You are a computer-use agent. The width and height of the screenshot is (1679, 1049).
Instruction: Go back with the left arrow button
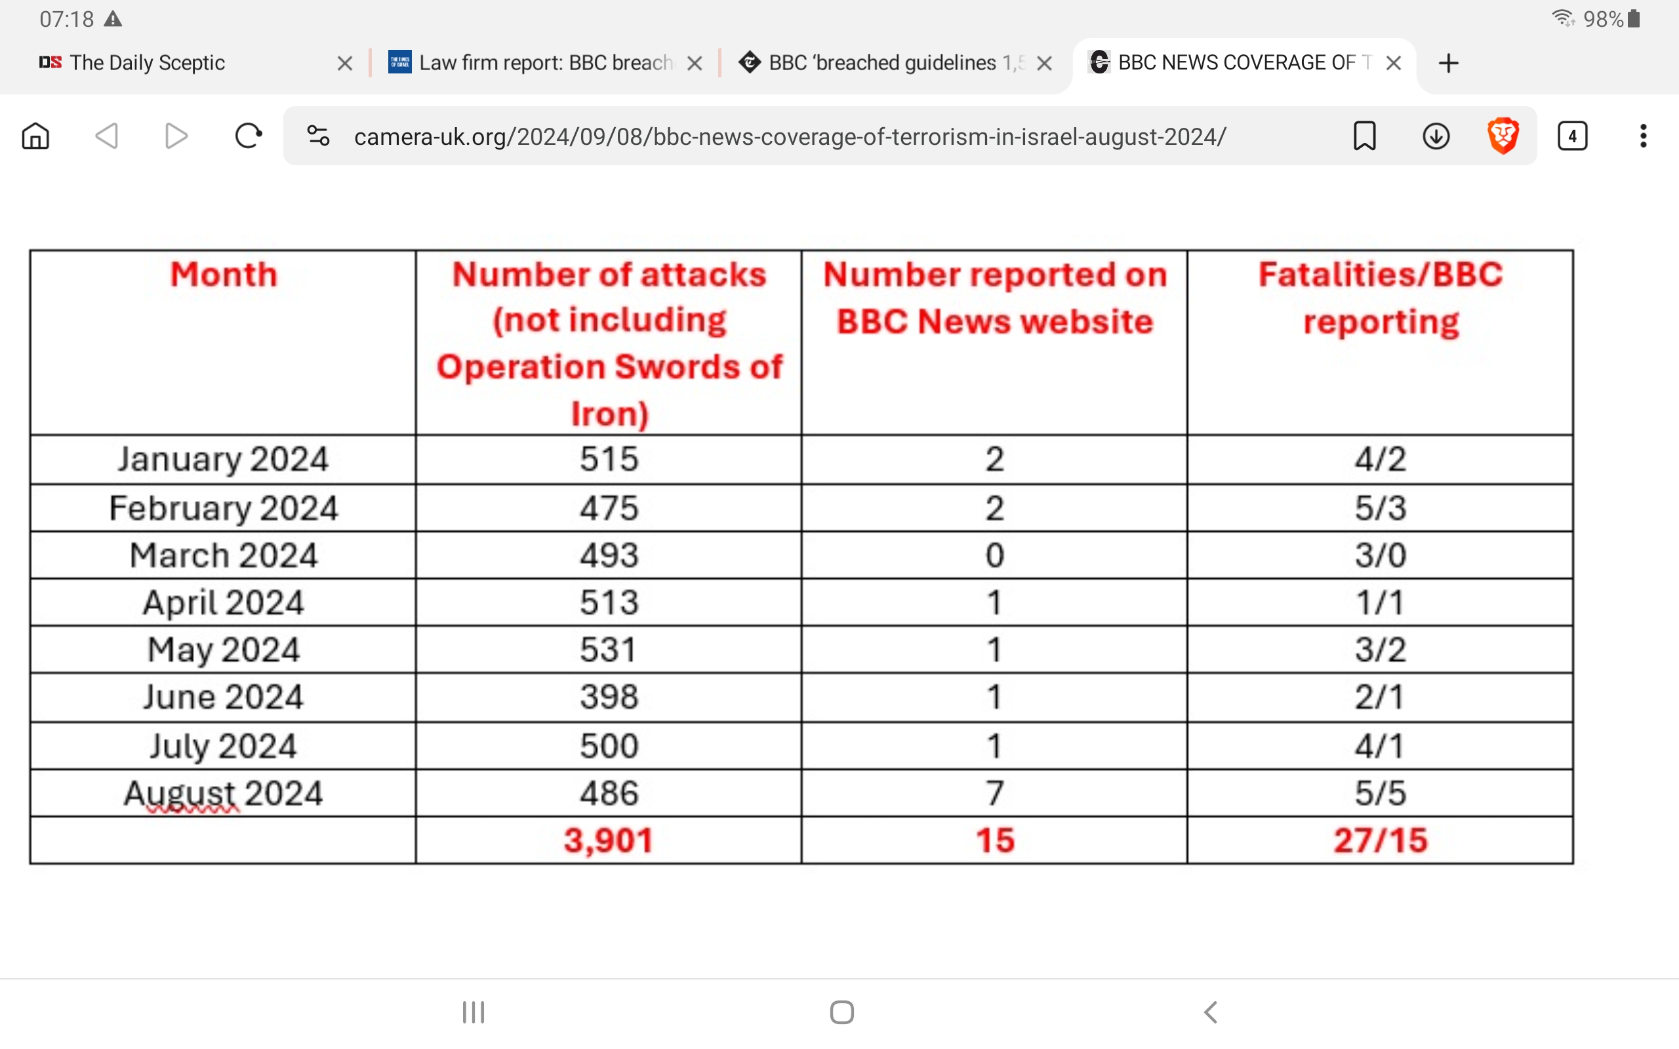(106, 136)
